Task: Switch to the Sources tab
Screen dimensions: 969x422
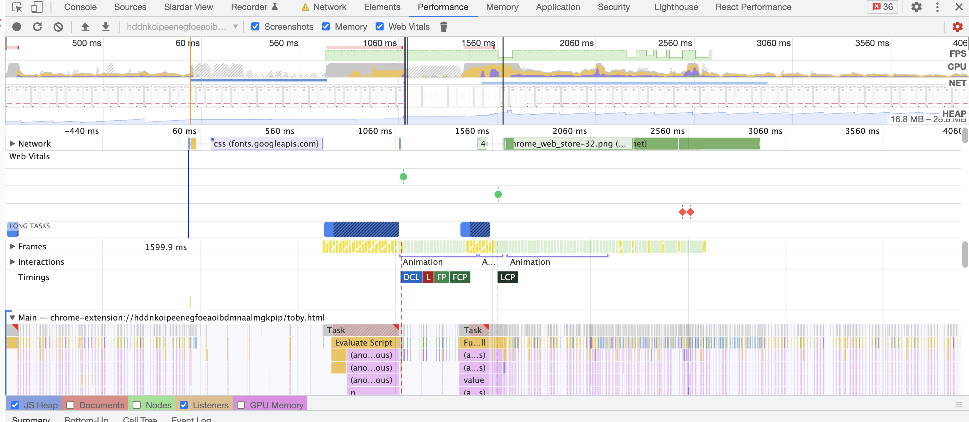Action: (x=130, y=7)
